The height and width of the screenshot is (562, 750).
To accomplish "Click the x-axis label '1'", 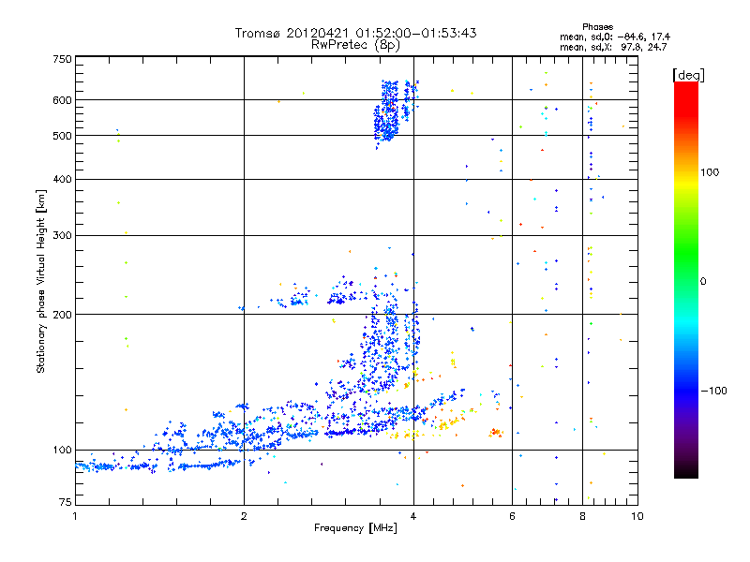I will [75, 516].
